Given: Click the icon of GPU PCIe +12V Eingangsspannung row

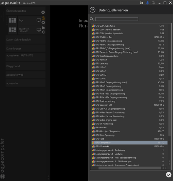Looking at the screenshot, I should tap(93, 97).
